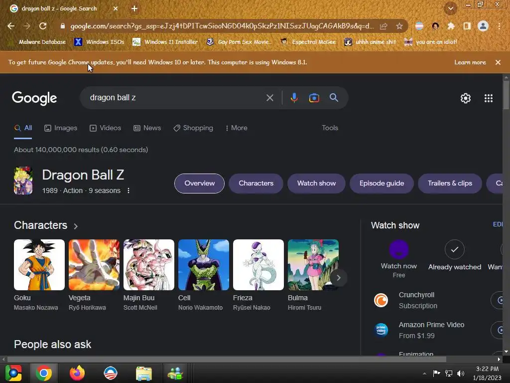Screen dimensions: 510x383
Task: Open the Windows 11 Installer bookmark
Action: (x=165, y=42)
